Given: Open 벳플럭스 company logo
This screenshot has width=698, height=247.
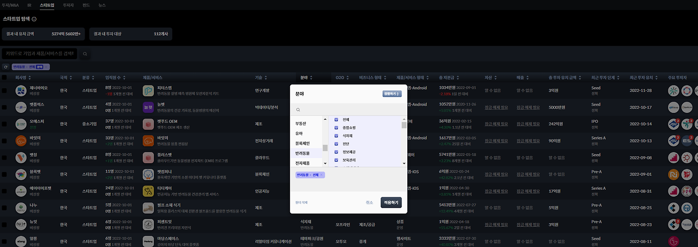Looking at the screenshot, I should click(x=21, y=107).
